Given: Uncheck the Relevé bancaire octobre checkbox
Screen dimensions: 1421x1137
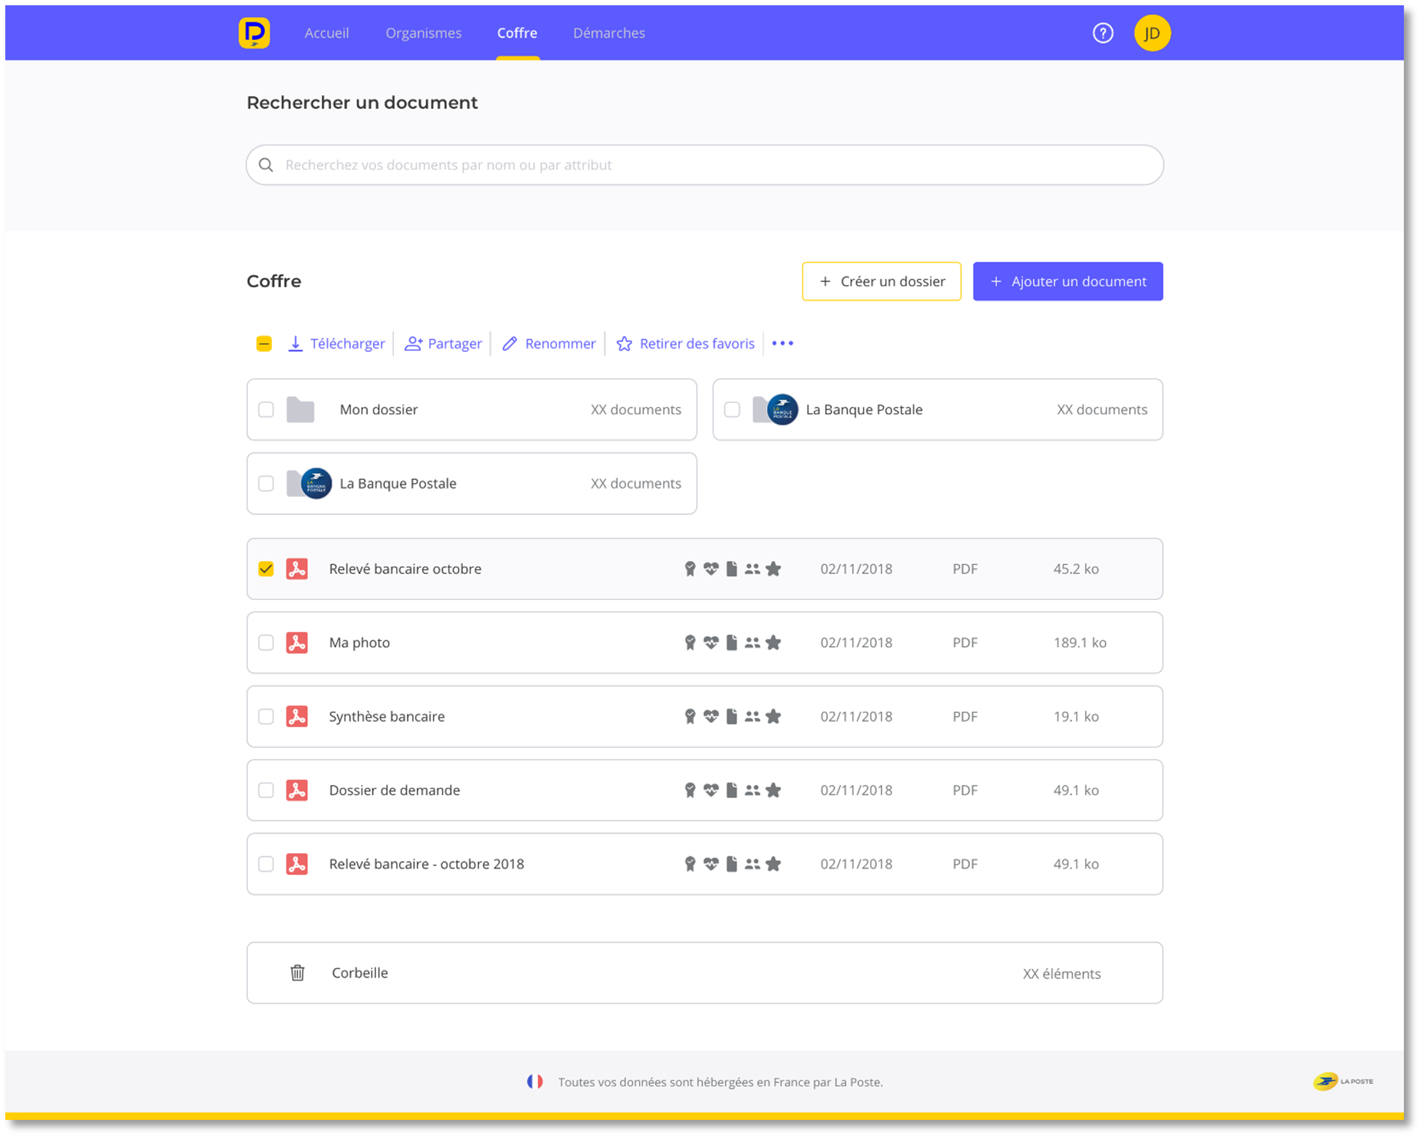Looking at the screenshot, I should pos(265,568).
